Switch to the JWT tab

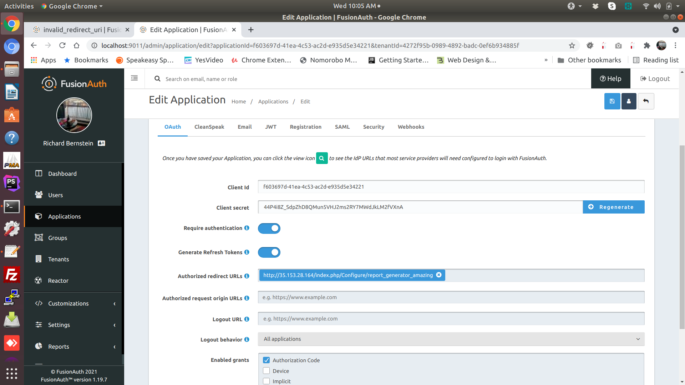tap(270, 127)
